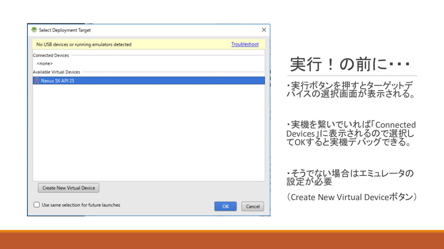Click Create New Virtual Device button
Screen dimensions: 444x249
[x=69, y=188]
